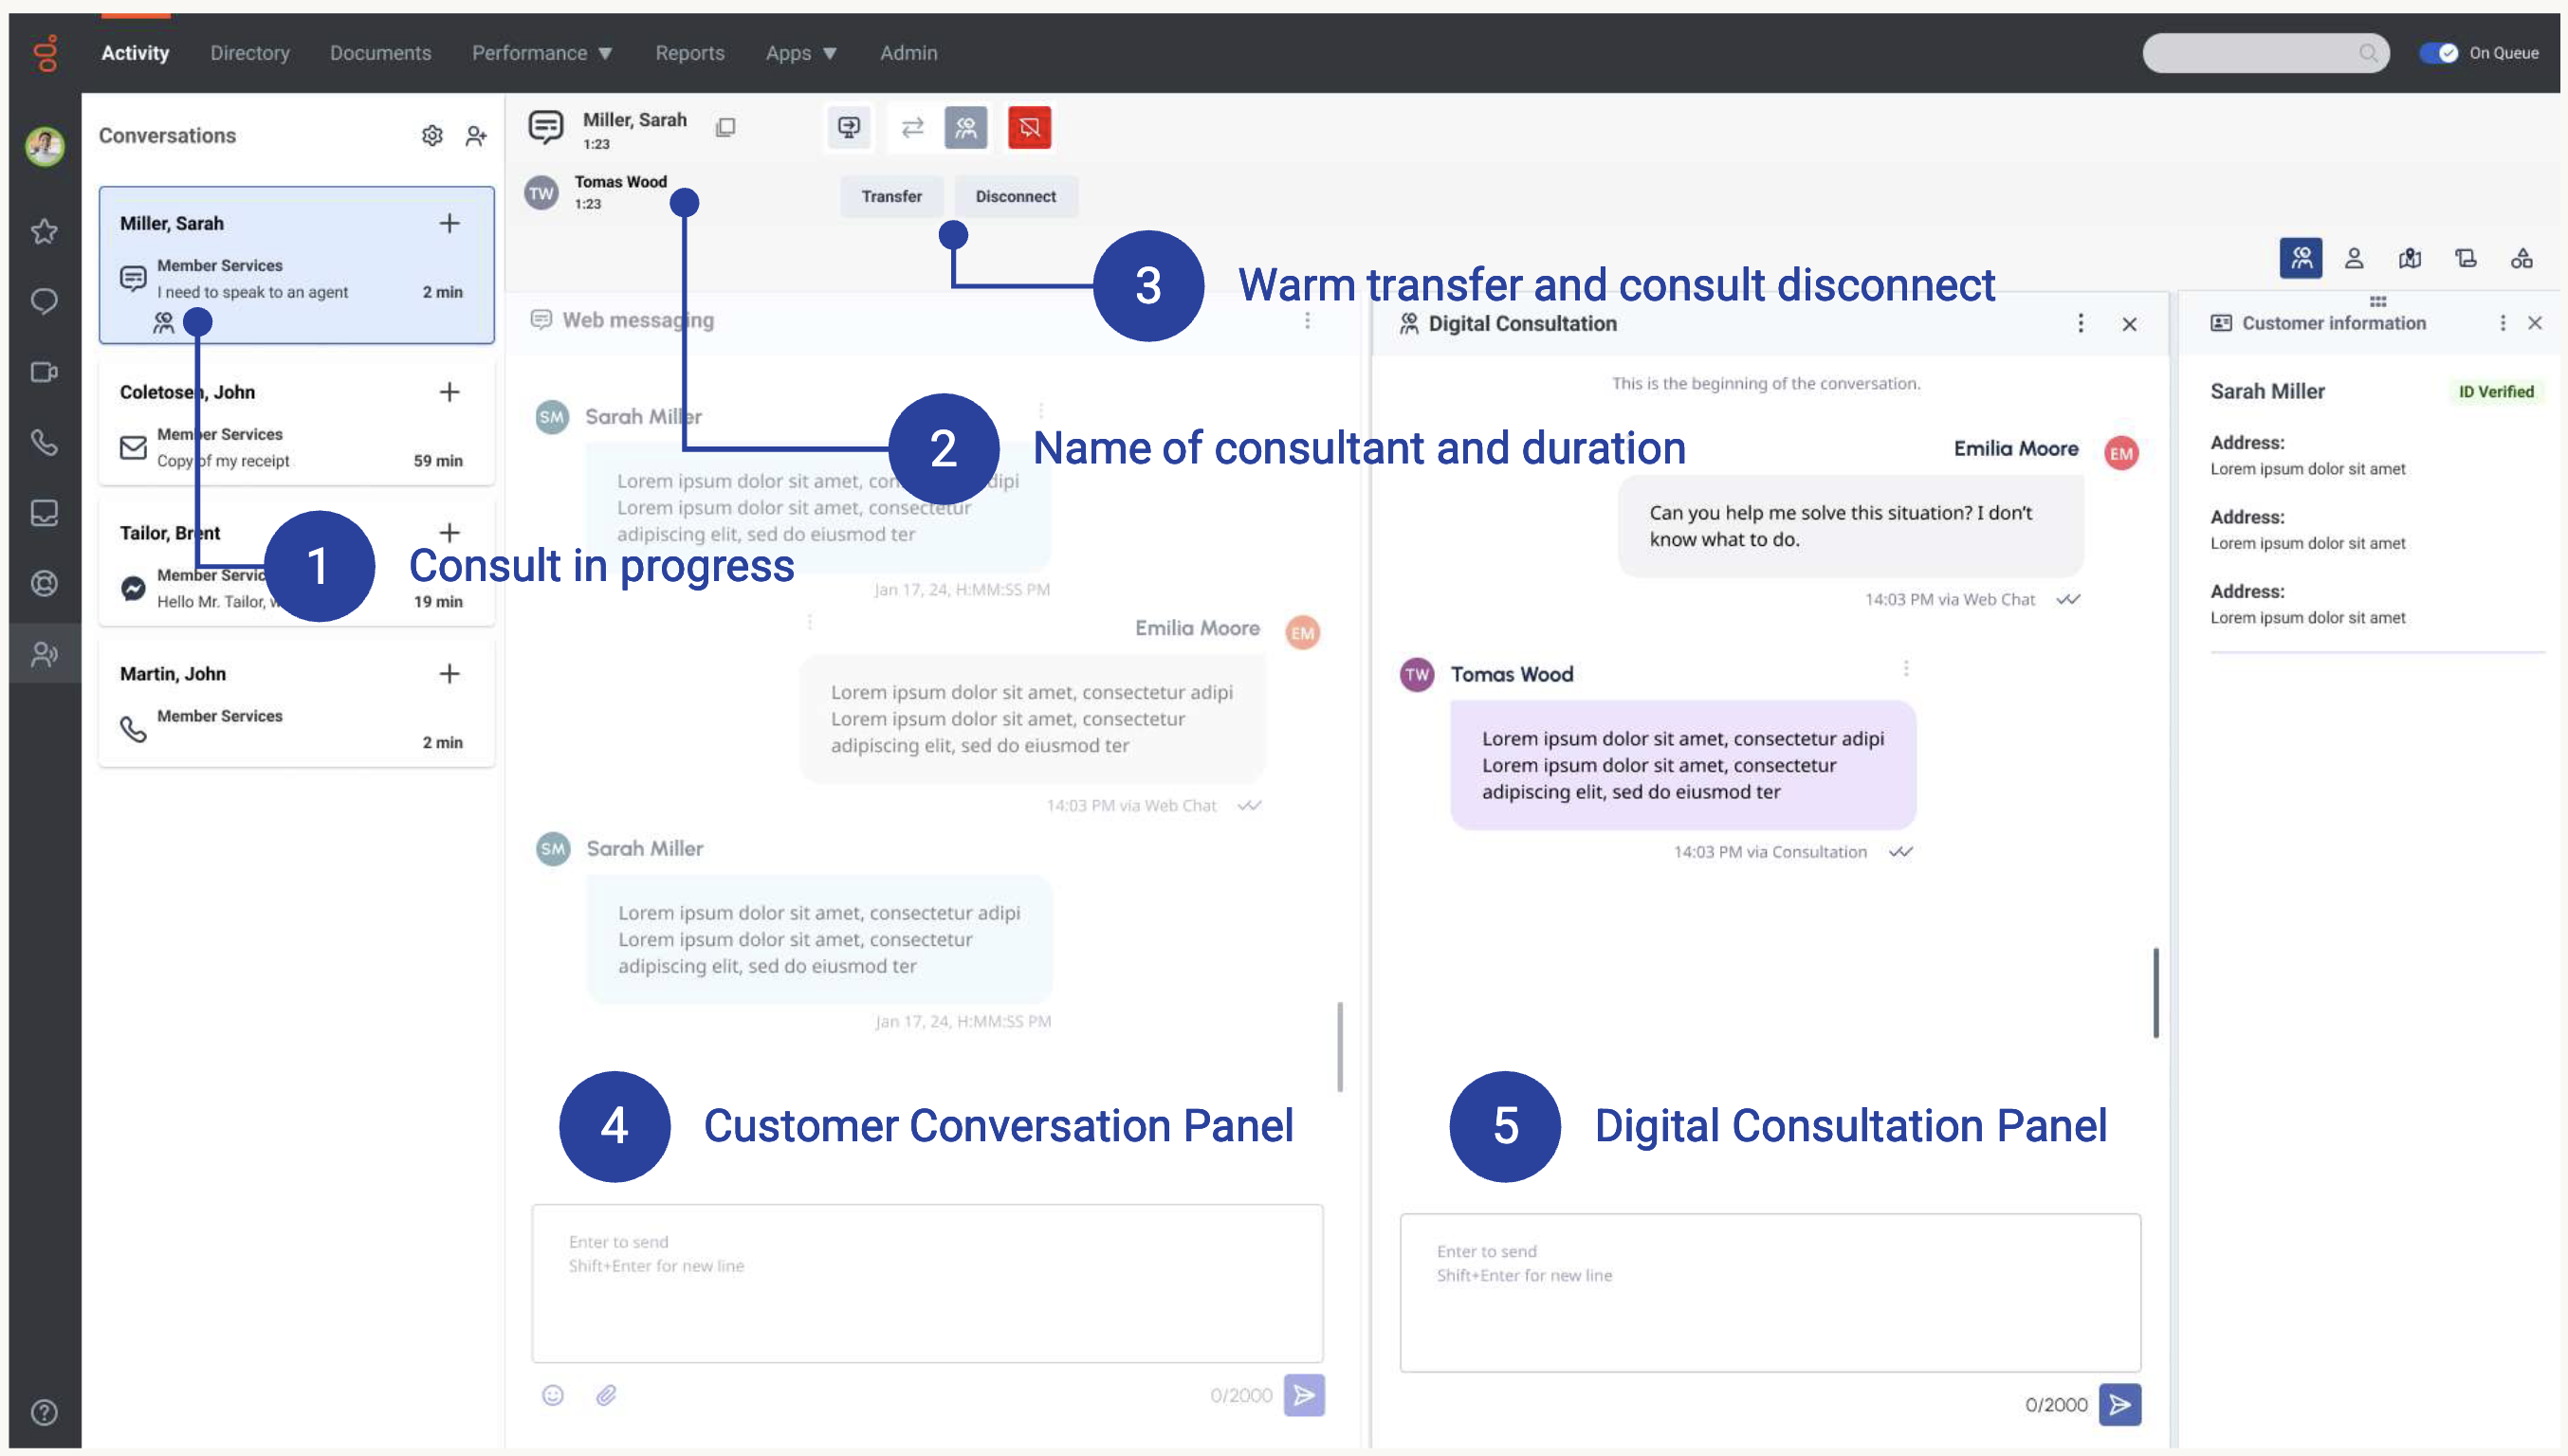The width and height of the screenshot is (2568, 1456).
Task: Click the Digital Consultation panel scrollbar
Action: coord(2155,993)
